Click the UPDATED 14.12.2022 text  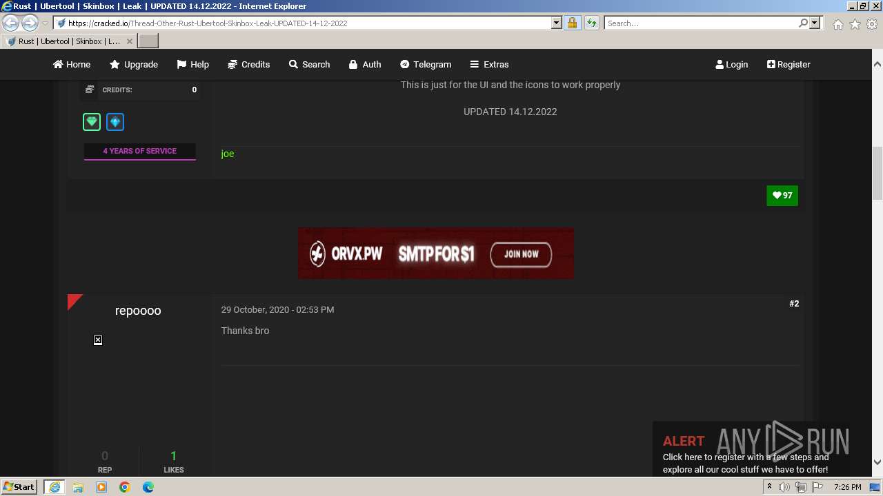[510, 112]
